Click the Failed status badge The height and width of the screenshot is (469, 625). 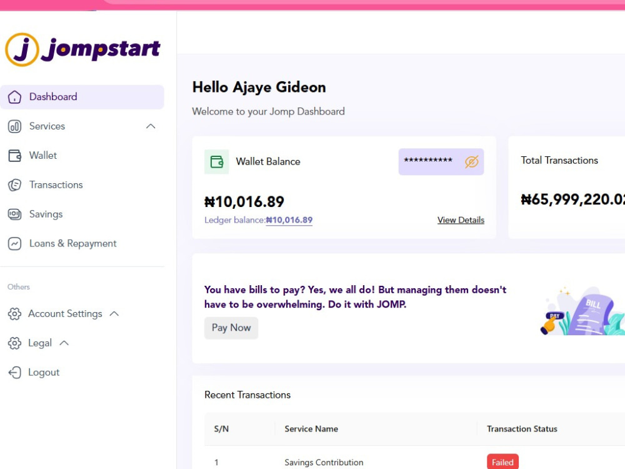coord(502,462)
